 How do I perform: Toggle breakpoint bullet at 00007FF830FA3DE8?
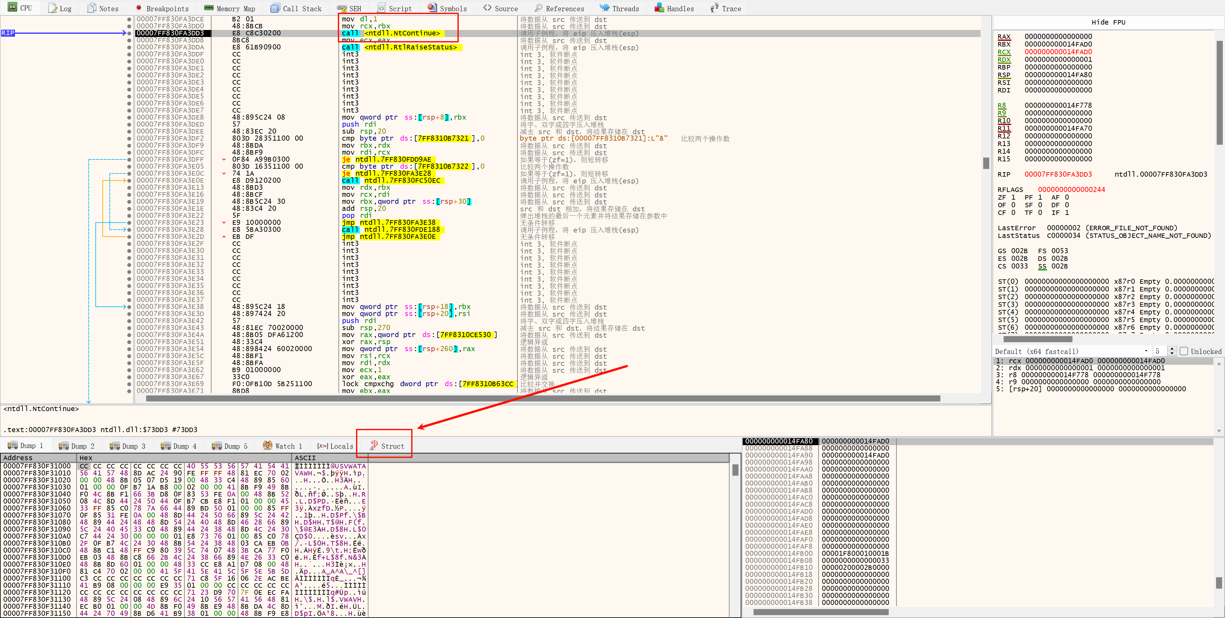pyautogui.click(x=129, y=117)
